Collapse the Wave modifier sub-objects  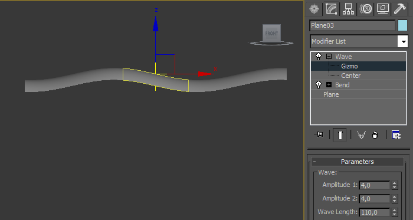329,56
